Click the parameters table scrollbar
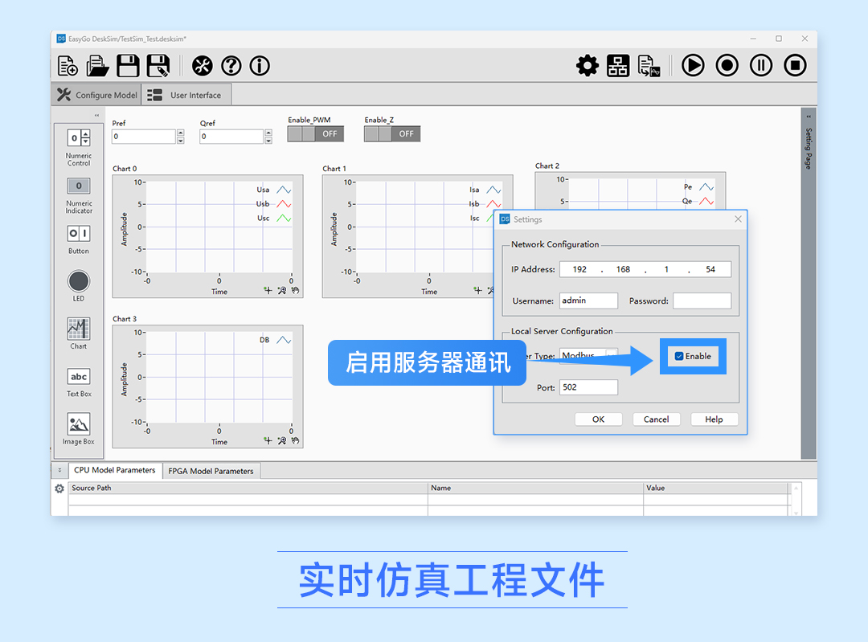This screenshot has height=642, width=868. click(796, 499)
